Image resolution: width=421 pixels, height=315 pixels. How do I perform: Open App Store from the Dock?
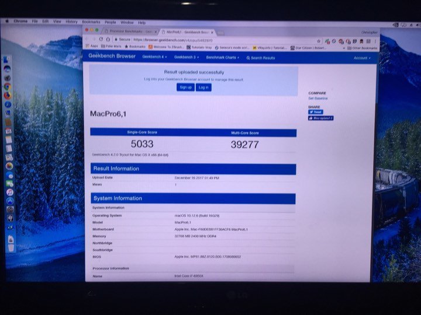tap(10, 201)
